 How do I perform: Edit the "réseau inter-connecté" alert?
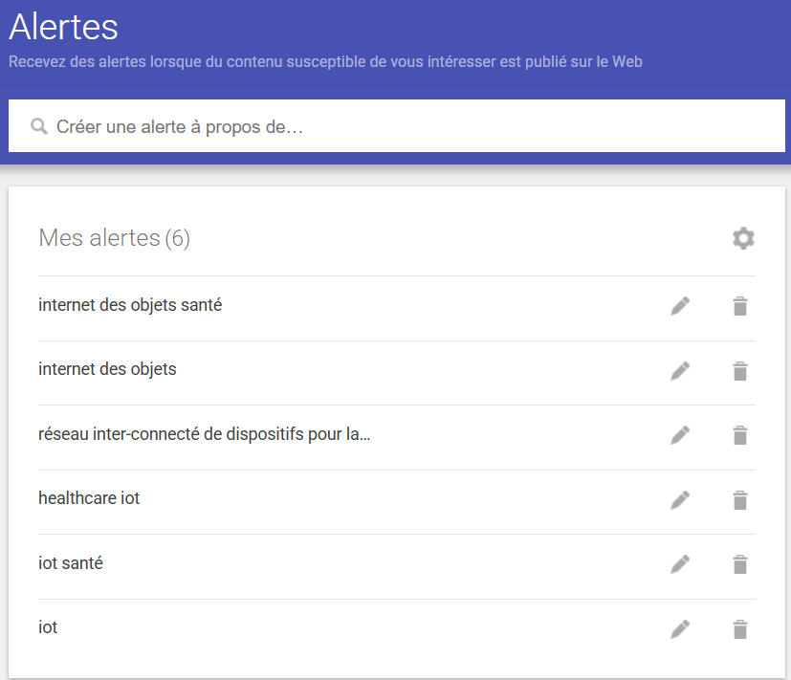[x=680, y=435]
